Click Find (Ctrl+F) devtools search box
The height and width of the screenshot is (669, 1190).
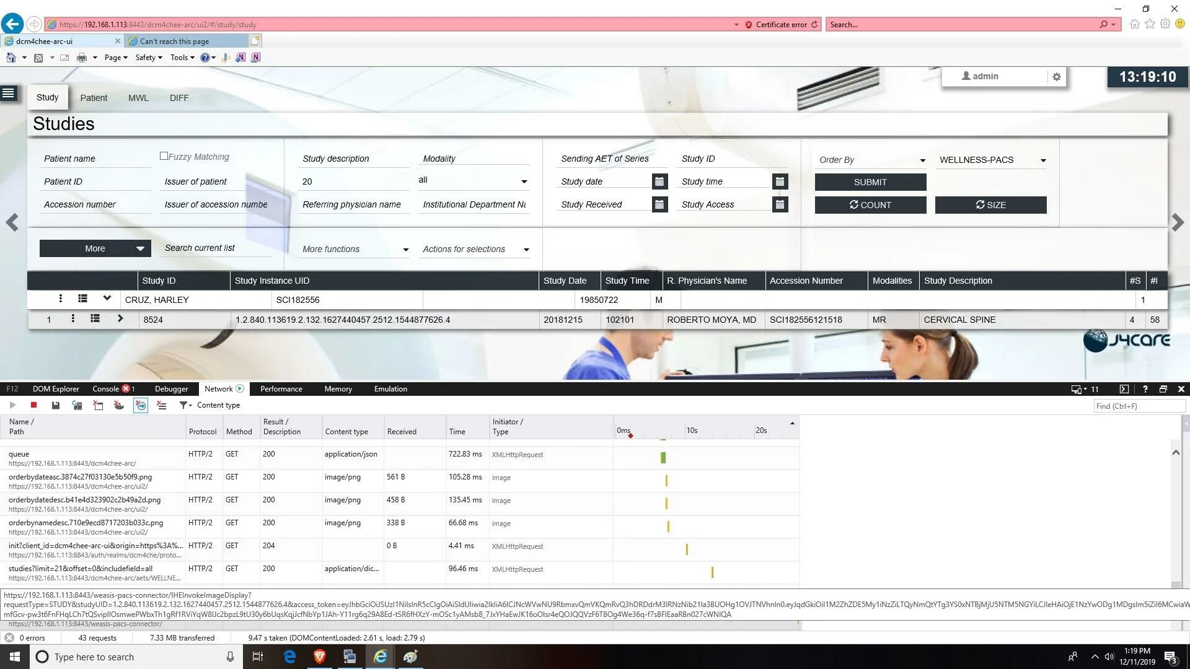(x=1139, y=406)
